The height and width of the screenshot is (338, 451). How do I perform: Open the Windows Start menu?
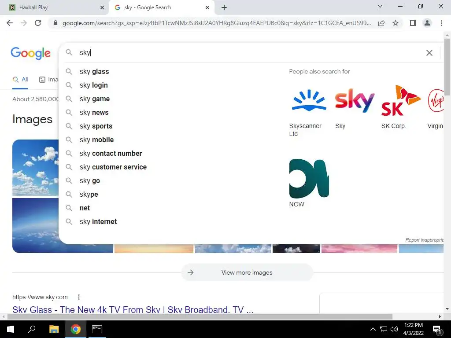tap(11, 329)
